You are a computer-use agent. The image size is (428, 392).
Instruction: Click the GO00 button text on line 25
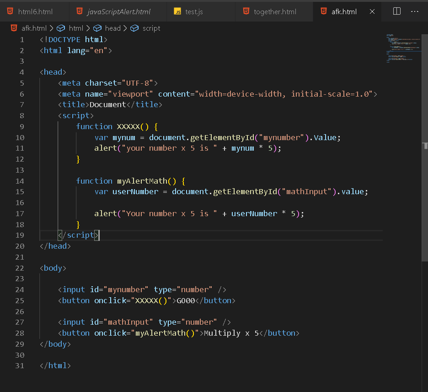186,300
